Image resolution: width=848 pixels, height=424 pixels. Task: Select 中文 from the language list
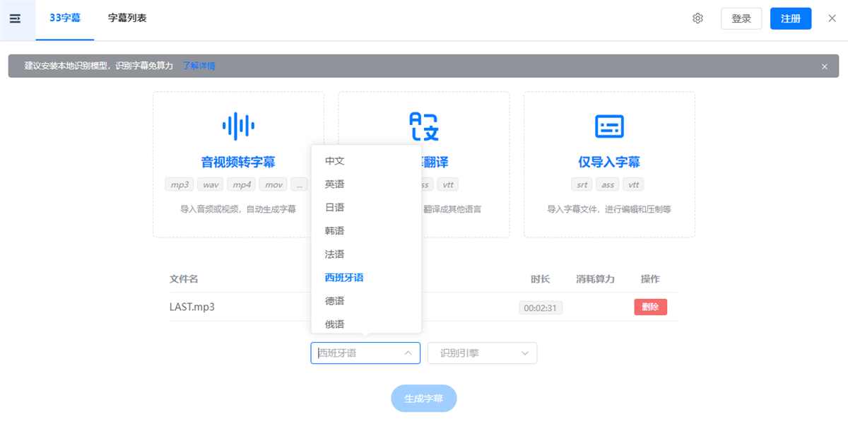click(x=334, y=160)
